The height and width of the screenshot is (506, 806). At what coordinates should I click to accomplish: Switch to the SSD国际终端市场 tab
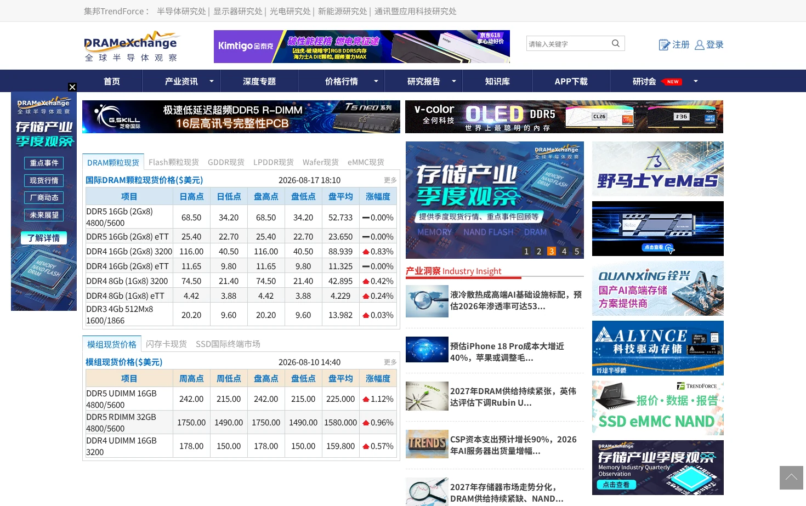(228, 344)
